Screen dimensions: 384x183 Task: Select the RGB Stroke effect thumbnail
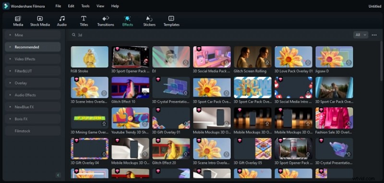pyautogui.click(x=90, y=57)
